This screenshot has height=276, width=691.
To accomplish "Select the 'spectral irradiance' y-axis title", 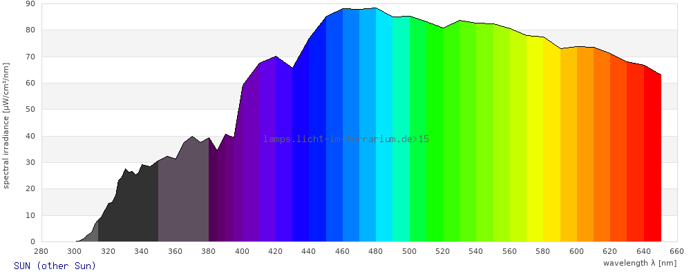I will tap(6, 126).
